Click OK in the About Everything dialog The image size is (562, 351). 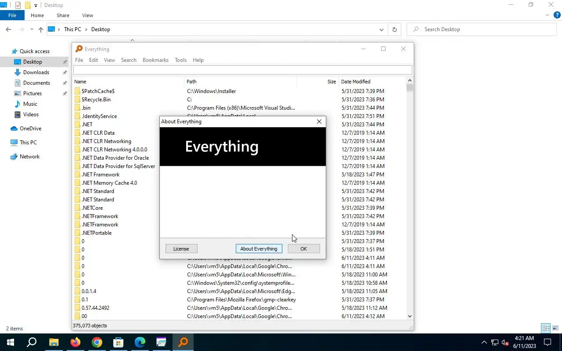pyautogui.click(x=303, y=249)
